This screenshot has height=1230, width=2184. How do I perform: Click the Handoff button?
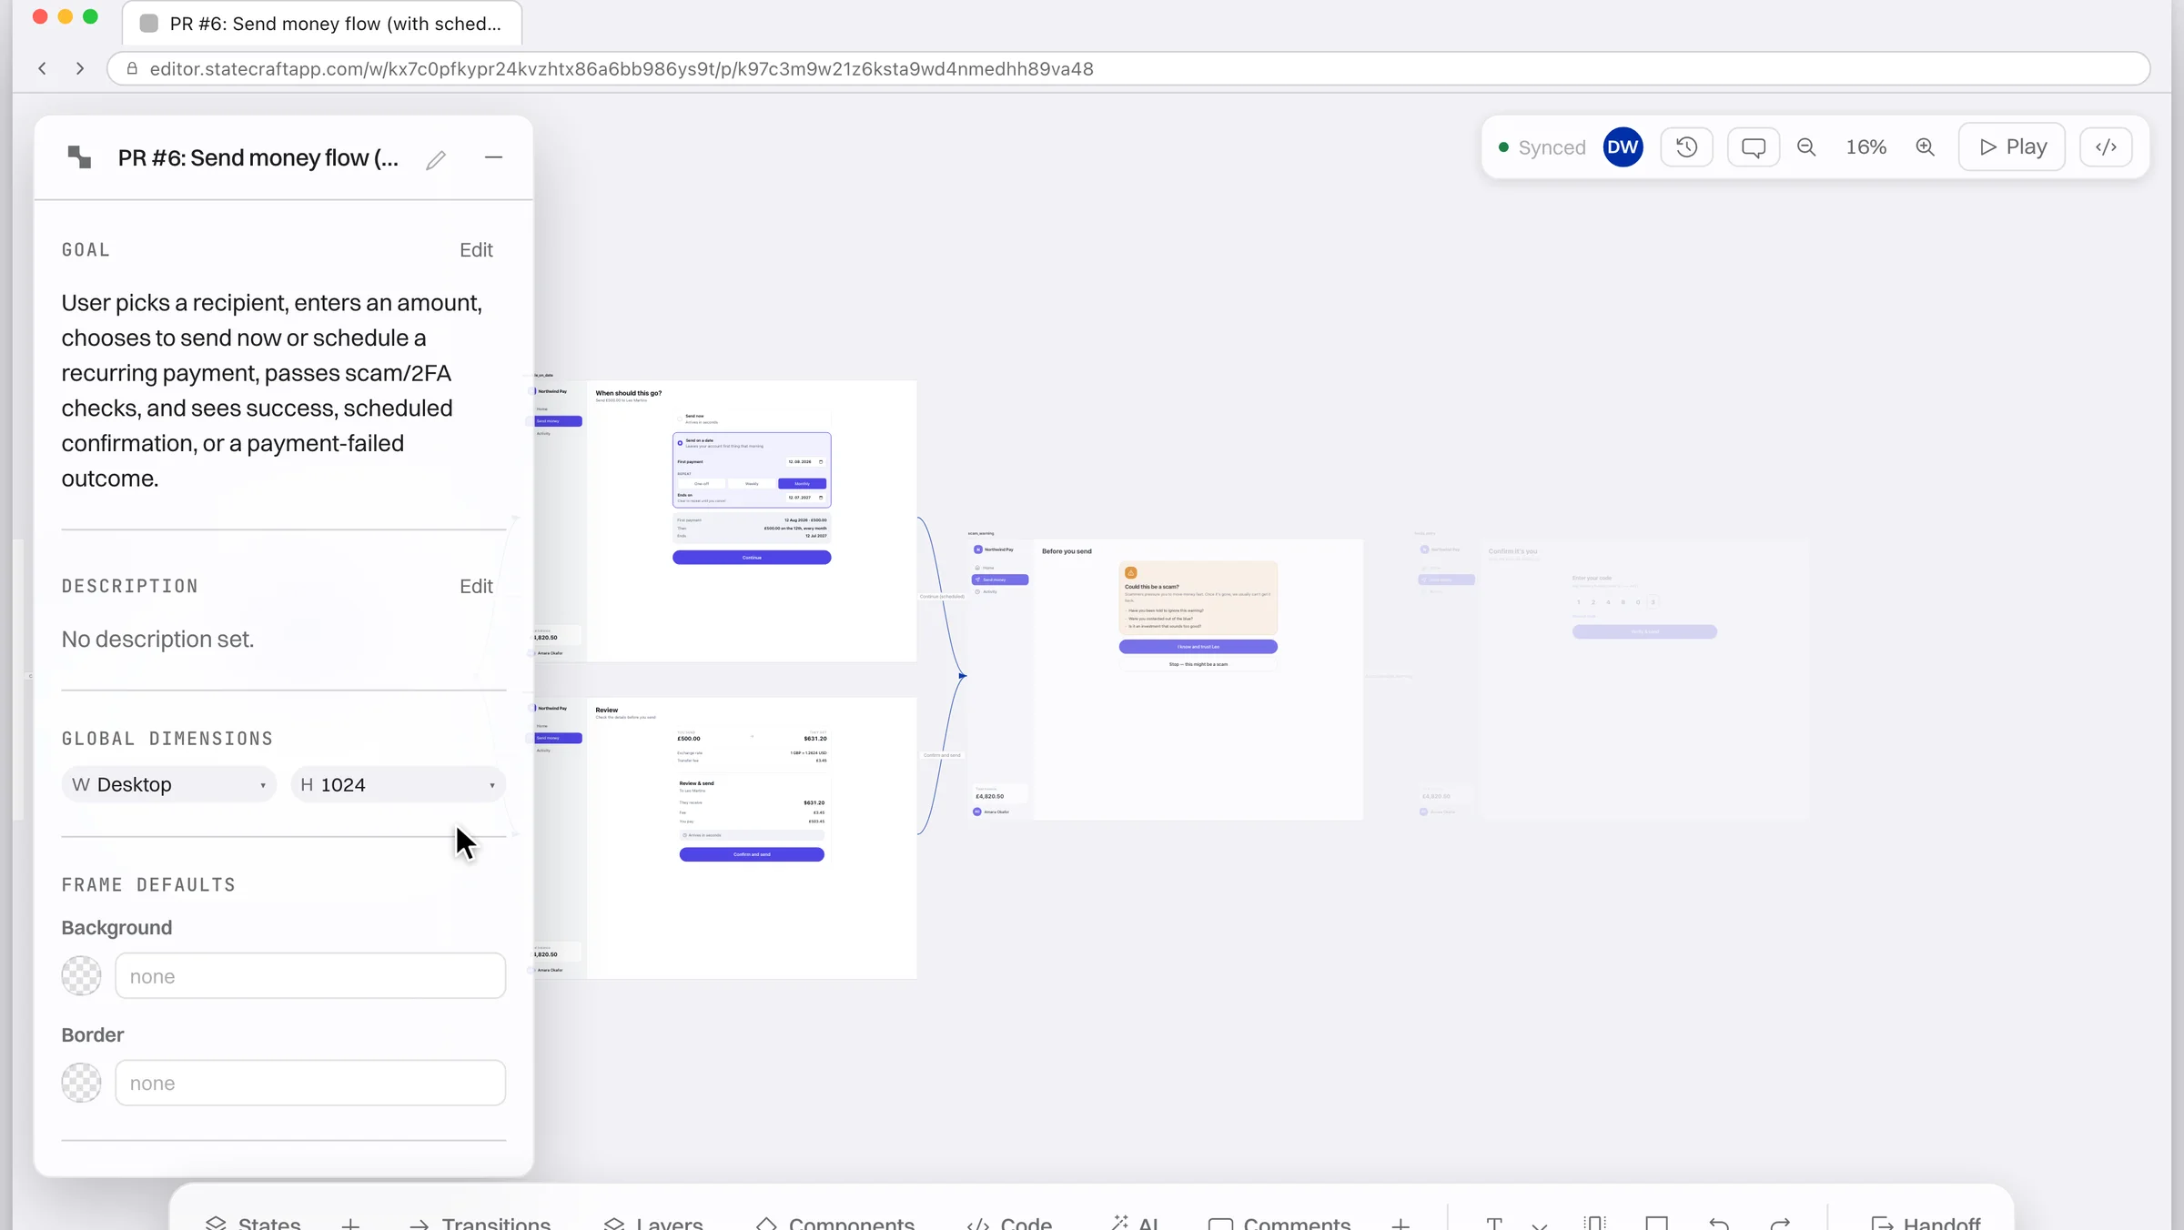(x=1925, y=1223)
